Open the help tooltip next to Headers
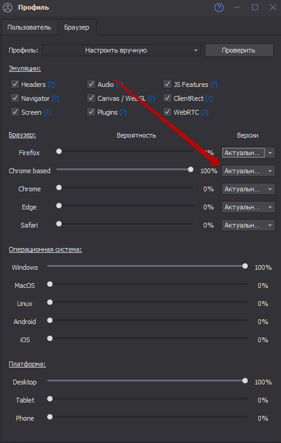The image size is (281, 443). pos(51,84)
